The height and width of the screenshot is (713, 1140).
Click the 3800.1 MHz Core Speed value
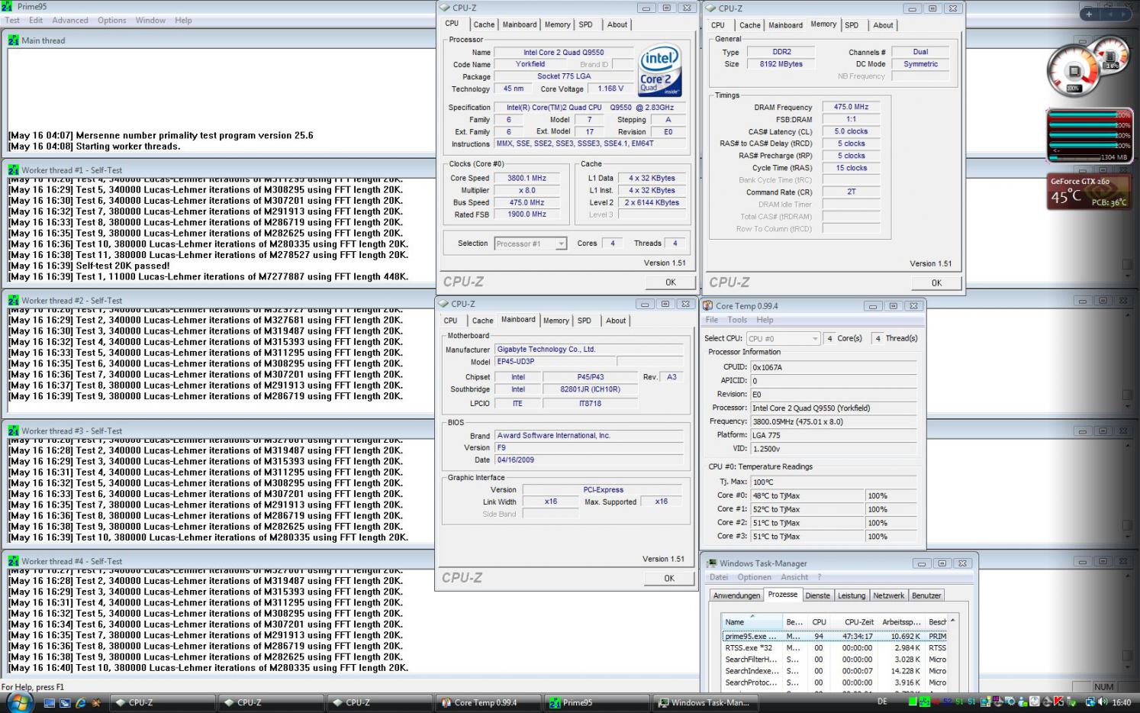527,178
